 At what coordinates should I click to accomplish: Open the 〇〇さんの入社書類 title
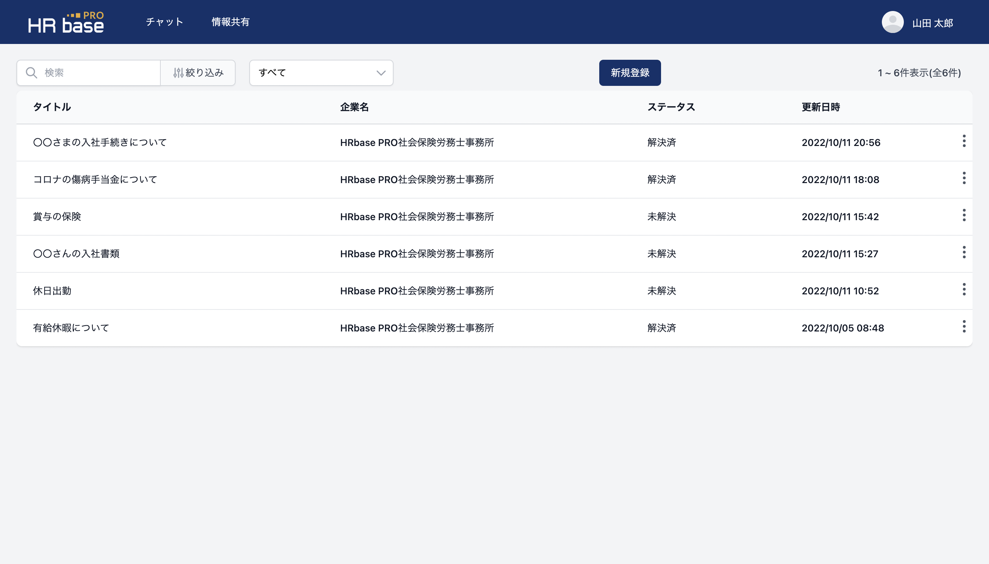pos(76,254)
